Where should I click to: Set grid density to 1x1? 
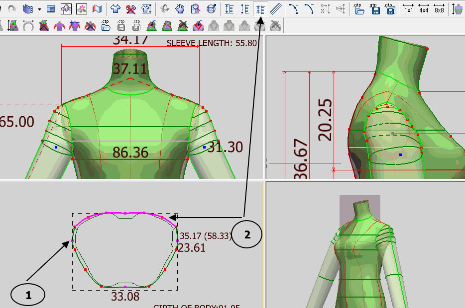coord(408,9)
